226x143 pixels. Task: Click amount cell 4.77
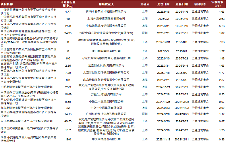coord(68,11)
